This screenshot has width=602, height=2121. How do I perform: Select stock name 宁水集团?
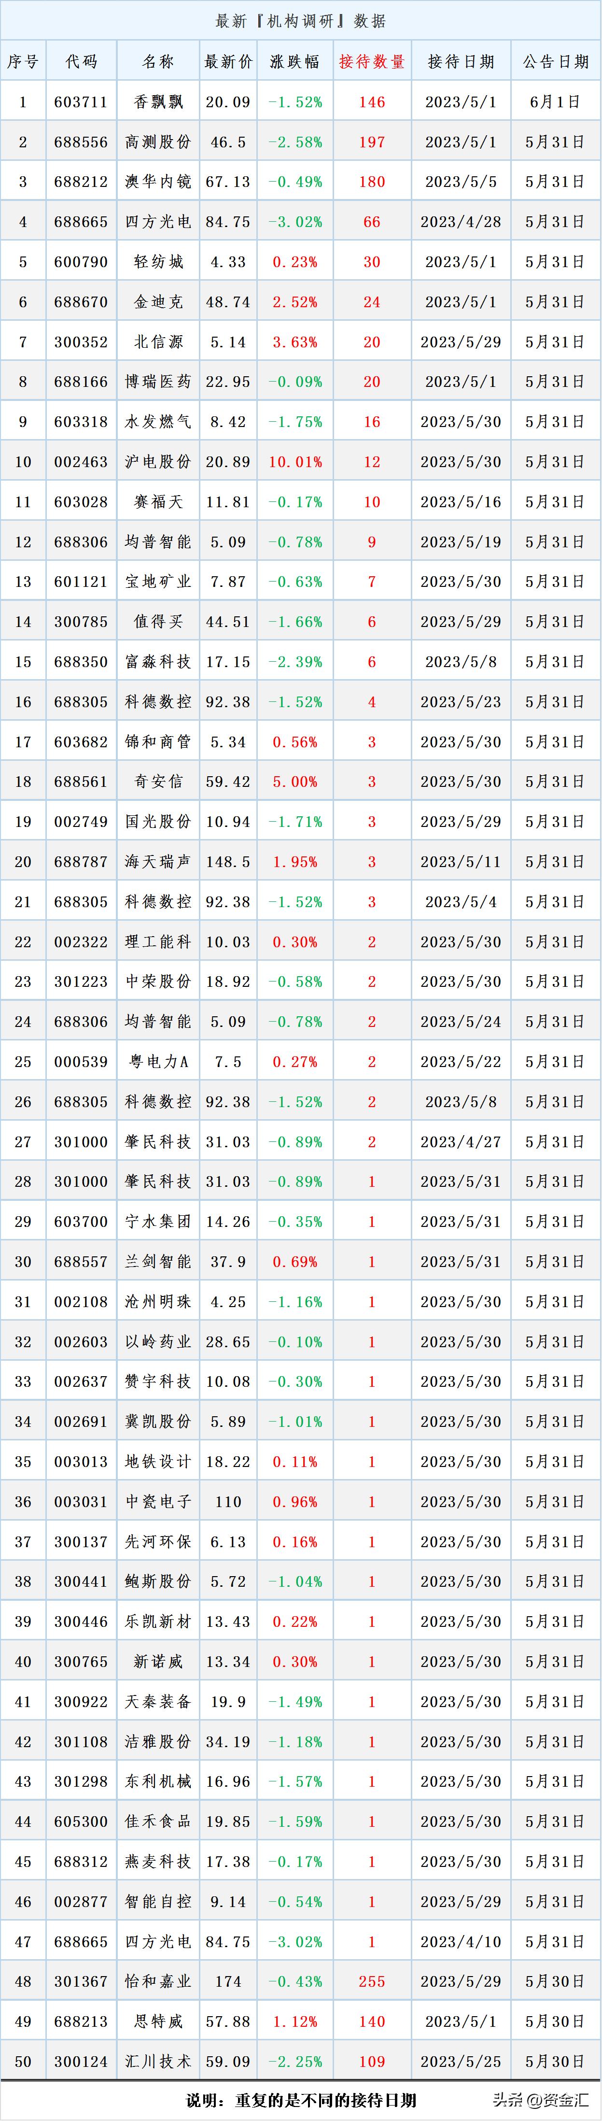click(x=158, y=1222)
